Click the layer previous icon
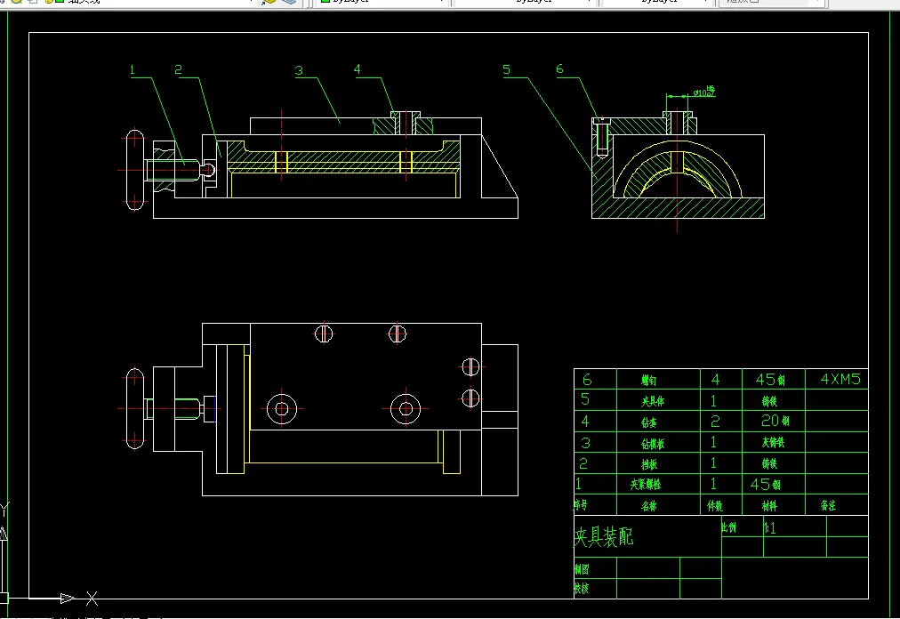Viewport: 900px width, 619px height. (x=289, y=2)
